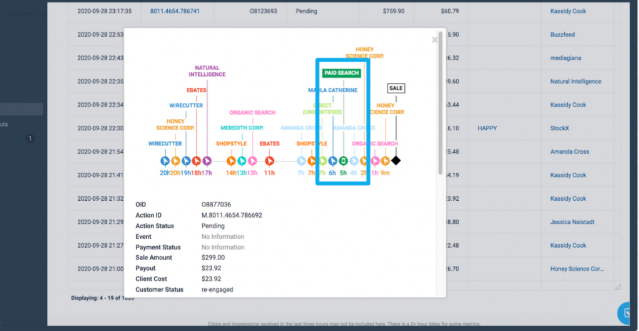The width and height of the screenshot is (639, 331).
Task: Select the Action ID value M.8011.4654.786692
Action: tap(232, 215)
